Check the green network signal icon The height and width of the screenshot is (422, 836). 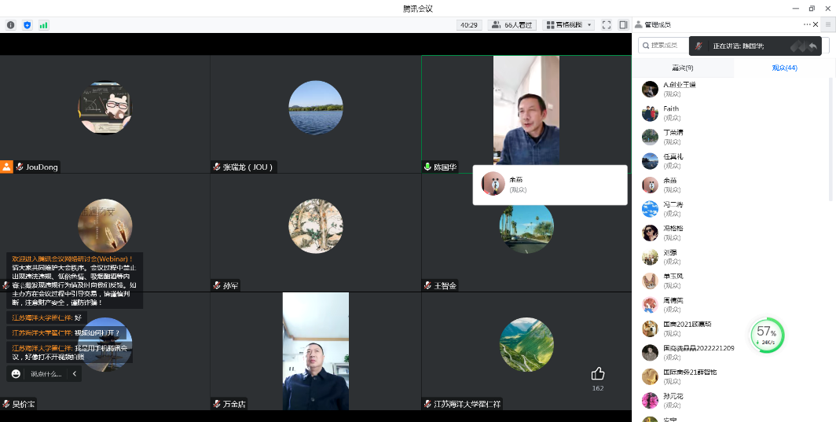(44, 25)
